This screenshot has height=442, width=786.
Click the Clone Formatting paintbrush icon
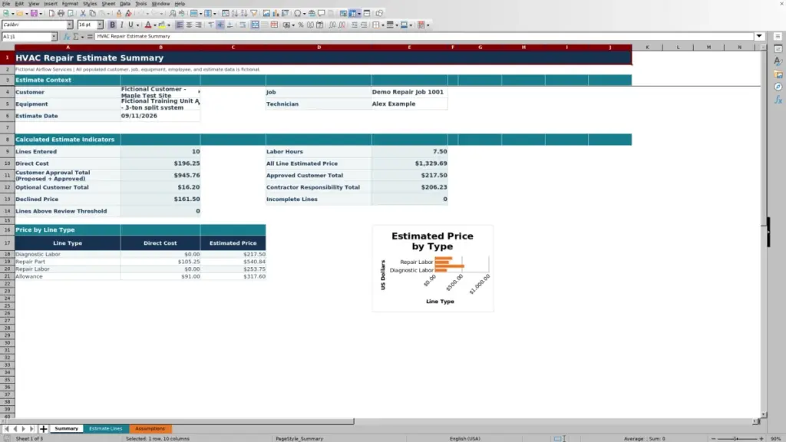(119, 13)
